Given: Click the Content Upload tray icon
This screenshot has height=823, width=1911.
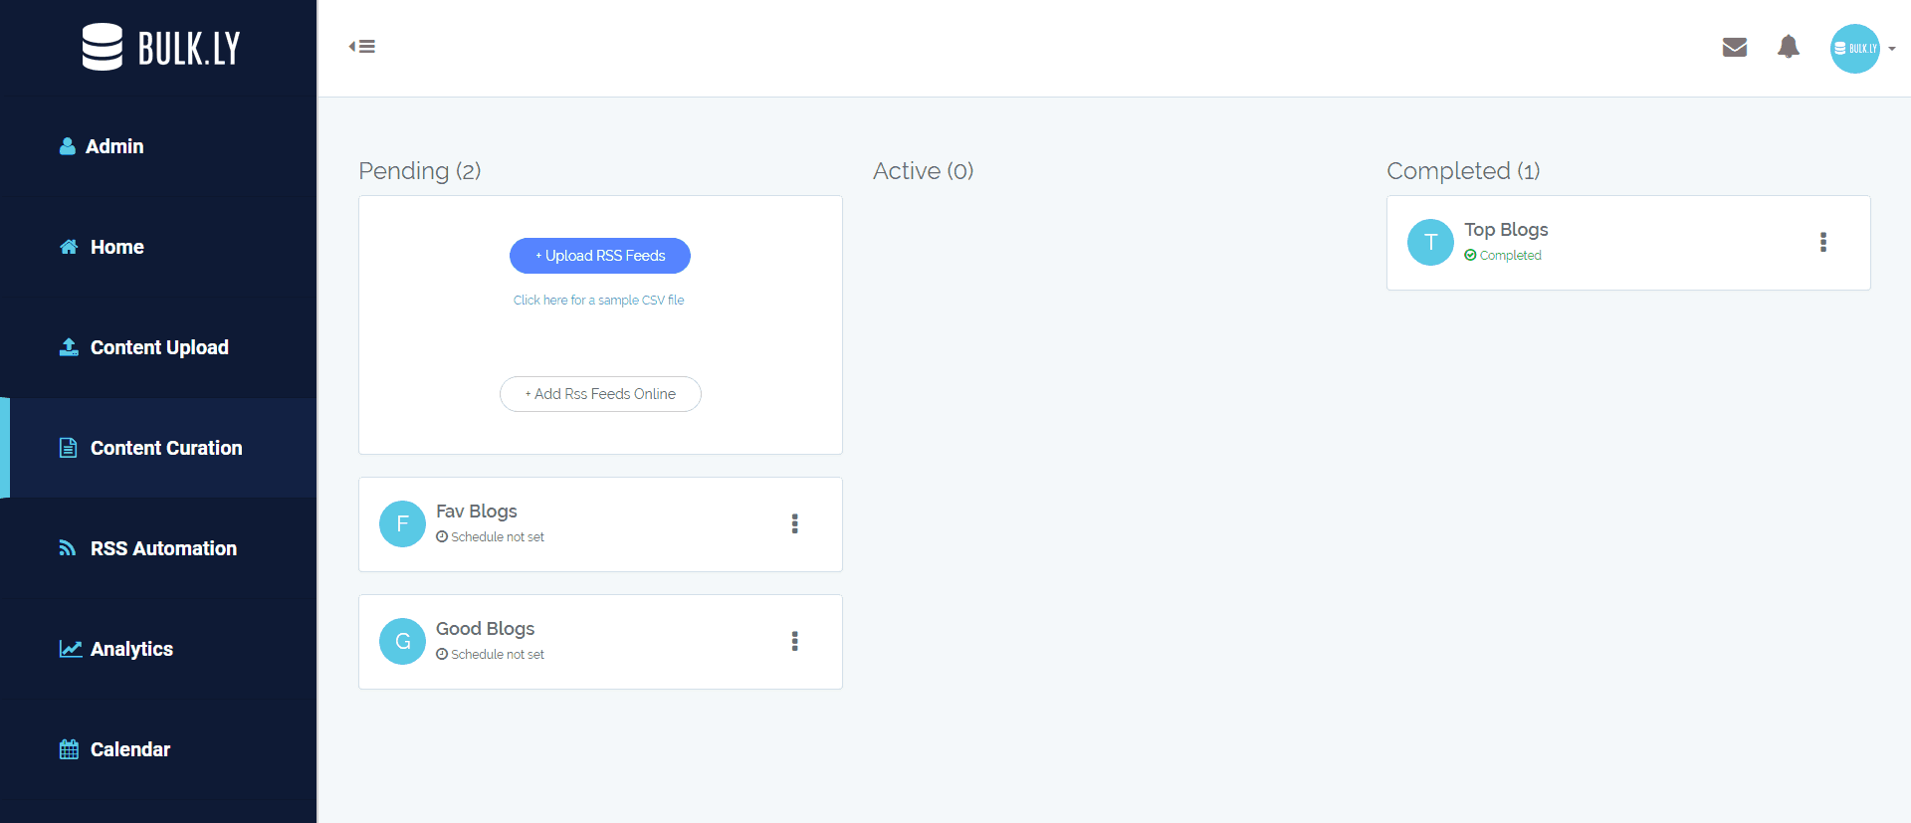Looking at the screenshot, I should (x=69, y=347).
